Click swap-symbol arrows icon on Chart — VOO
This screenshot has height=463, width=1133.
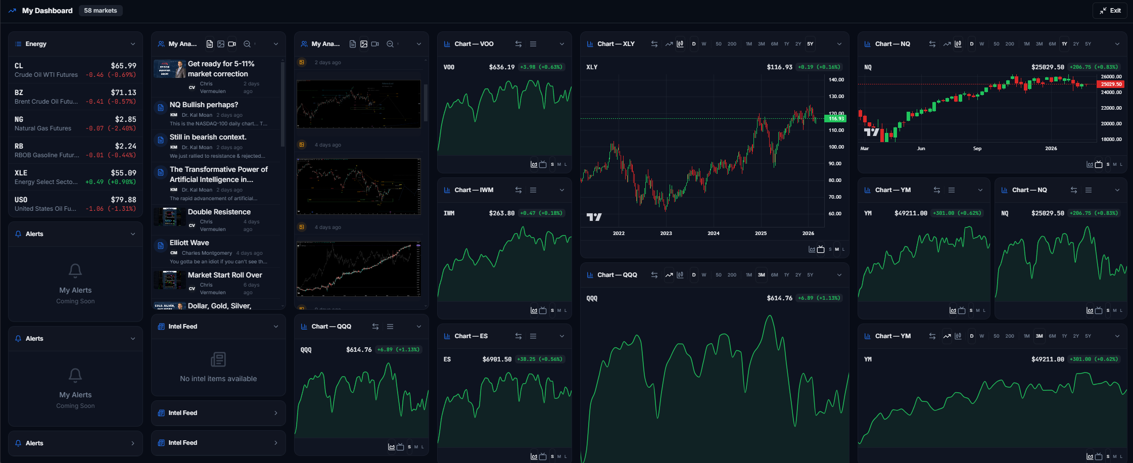pyautogui.click(x=518, y=44)
